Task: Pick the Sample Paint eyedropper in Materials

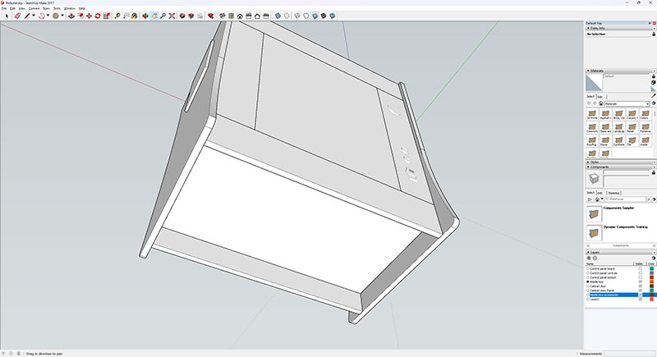Action: point(653,96)
